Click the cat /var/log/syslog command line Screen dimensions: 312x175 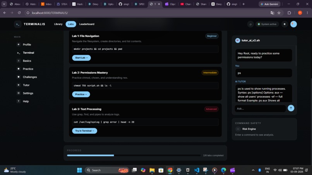[145, 122]
